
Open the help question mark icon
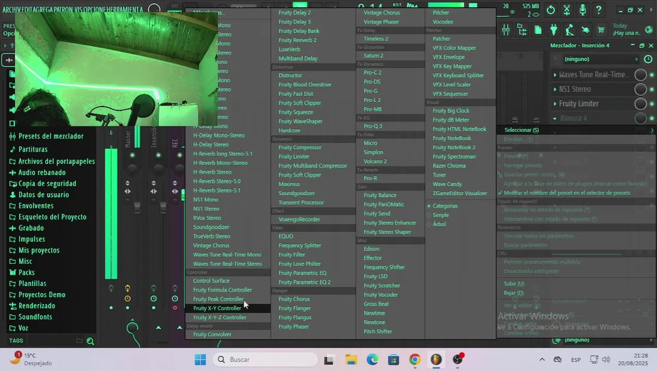[x=599, y=10]
